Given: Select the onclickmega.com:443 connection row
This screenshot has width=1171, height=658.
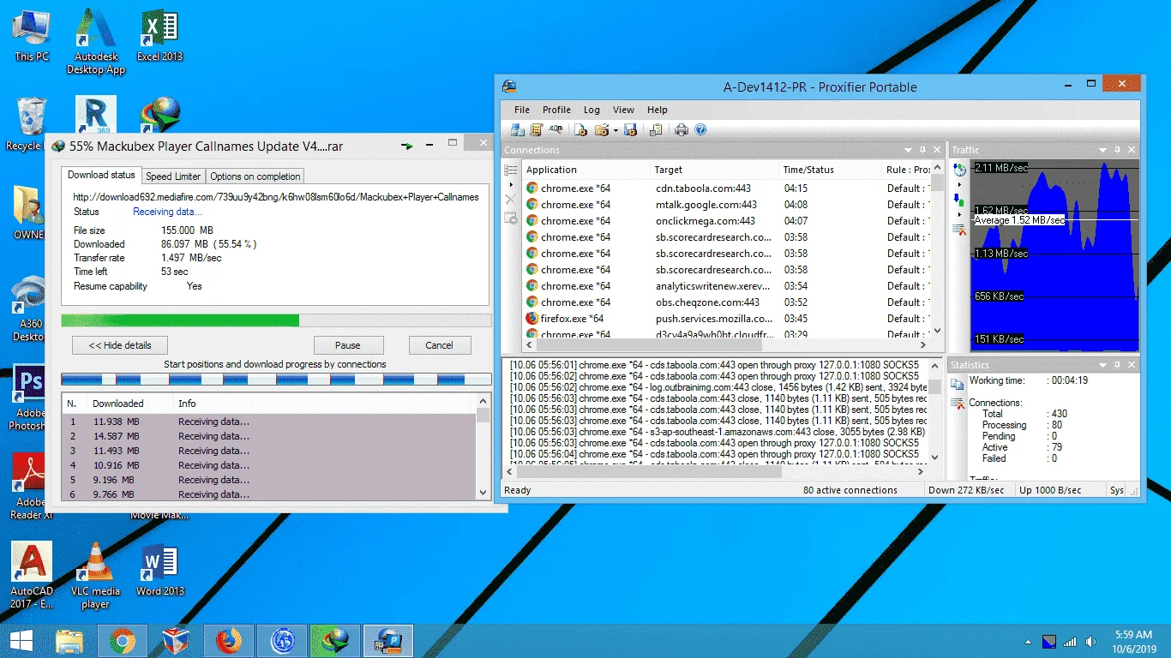Looking at the screenshot, I should (726, 221).
